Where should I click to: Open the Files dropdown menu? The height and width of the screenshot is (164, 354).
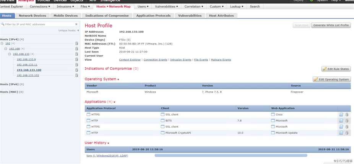tap(85, 6)
